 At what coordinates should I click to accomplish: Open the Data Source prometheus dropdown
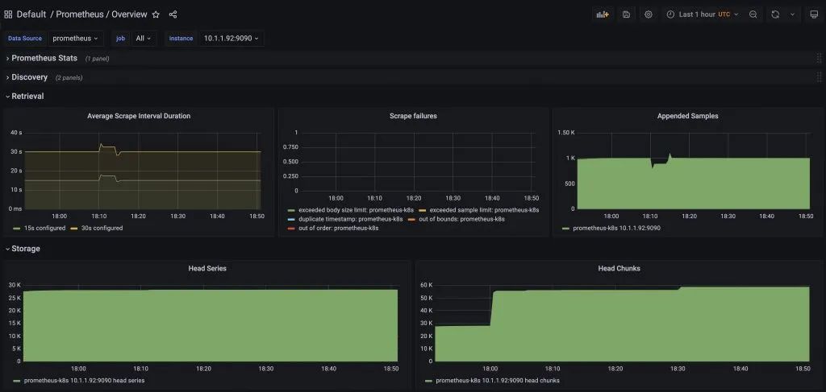coord(75,39)
